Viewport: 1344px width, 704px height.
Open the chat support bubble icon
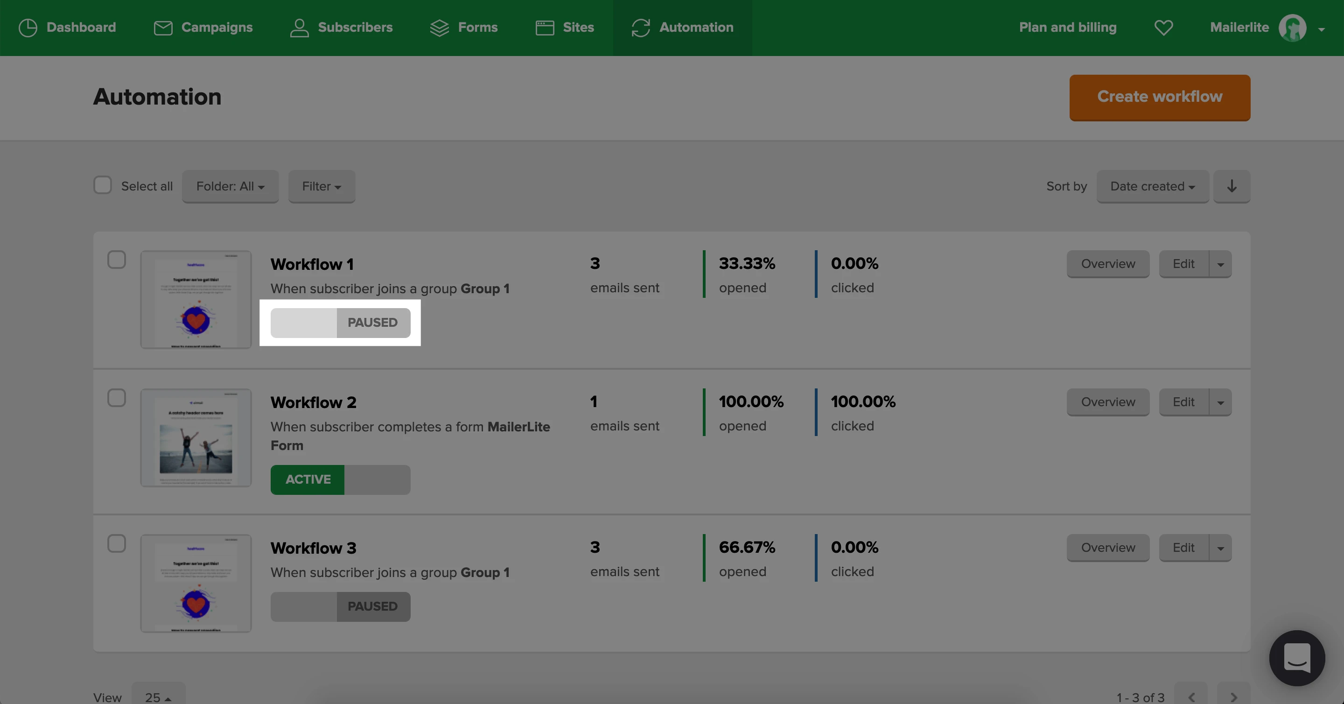click(x=1296, y=658)
